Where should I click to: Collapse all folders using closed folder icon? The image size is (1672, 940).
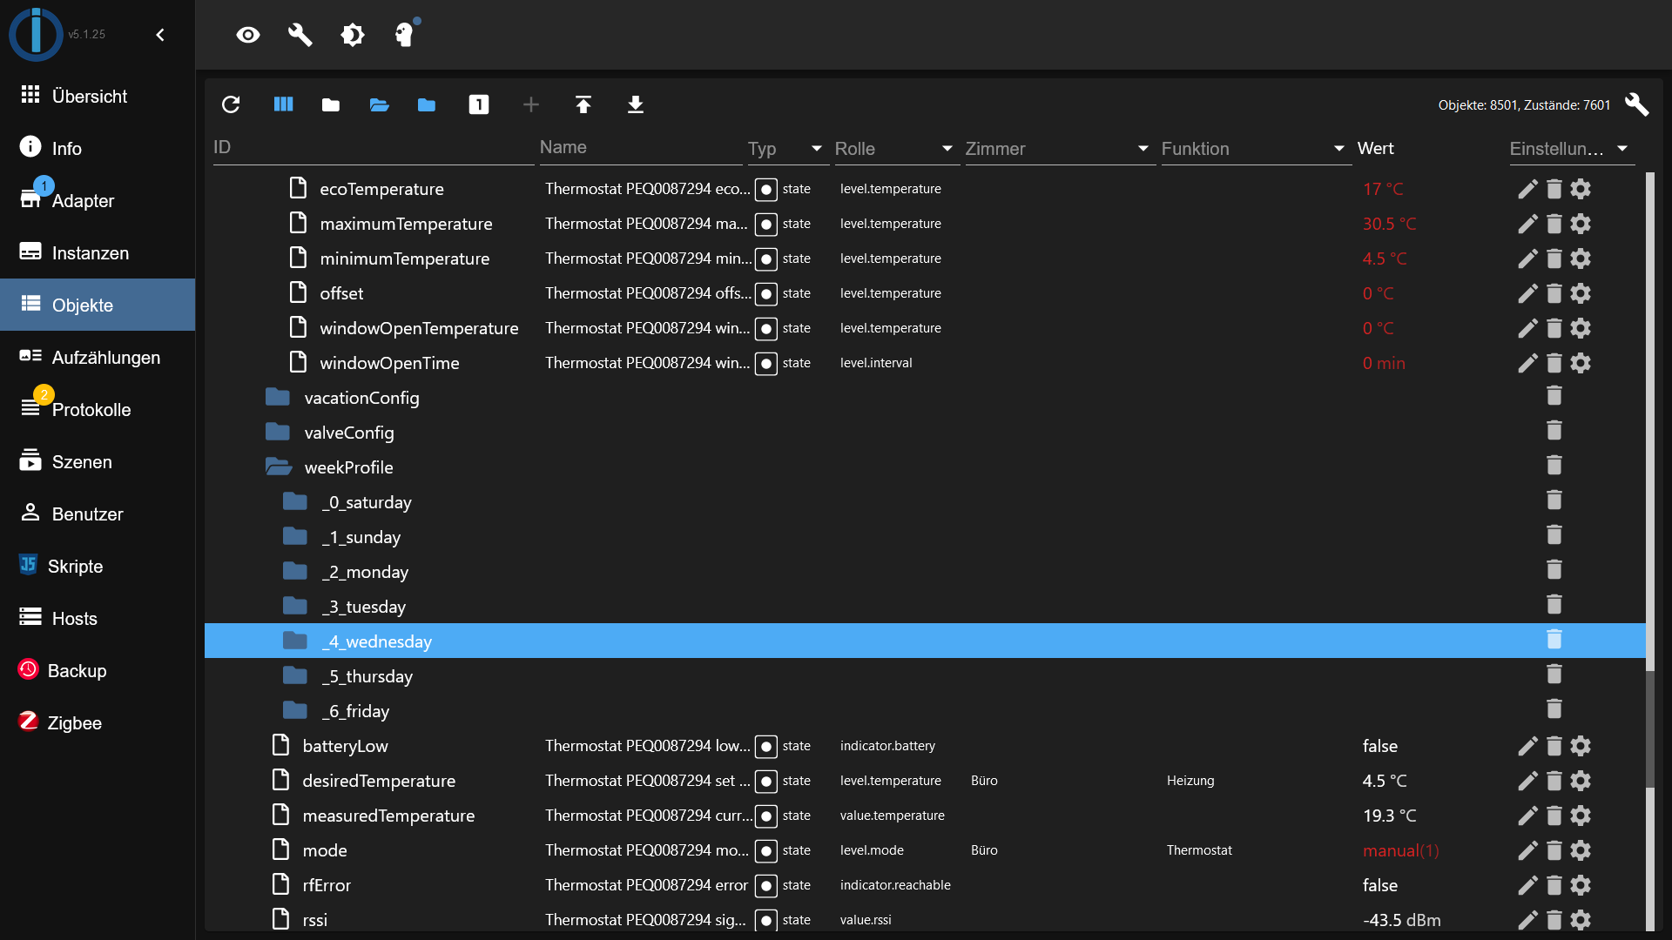331,105
